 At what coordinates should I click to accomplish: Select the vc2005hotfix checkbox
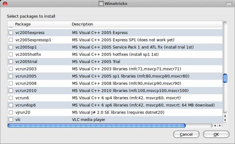point(11,54)
